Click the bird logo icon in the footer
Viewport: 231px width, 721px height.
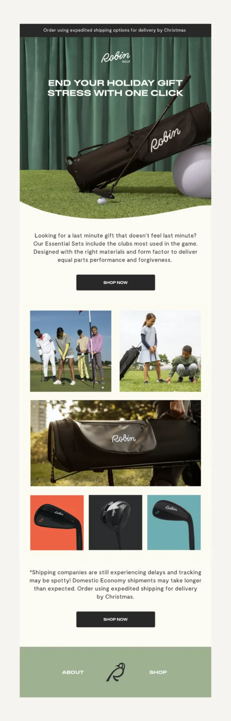(115, 672)
